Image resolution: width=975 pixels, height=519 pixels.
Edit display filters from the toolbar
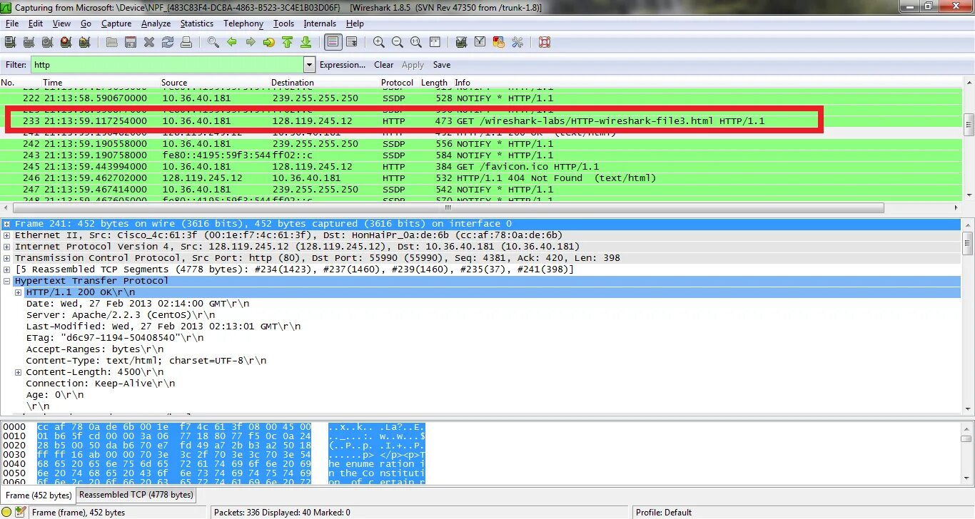click(x=480, y=42)
